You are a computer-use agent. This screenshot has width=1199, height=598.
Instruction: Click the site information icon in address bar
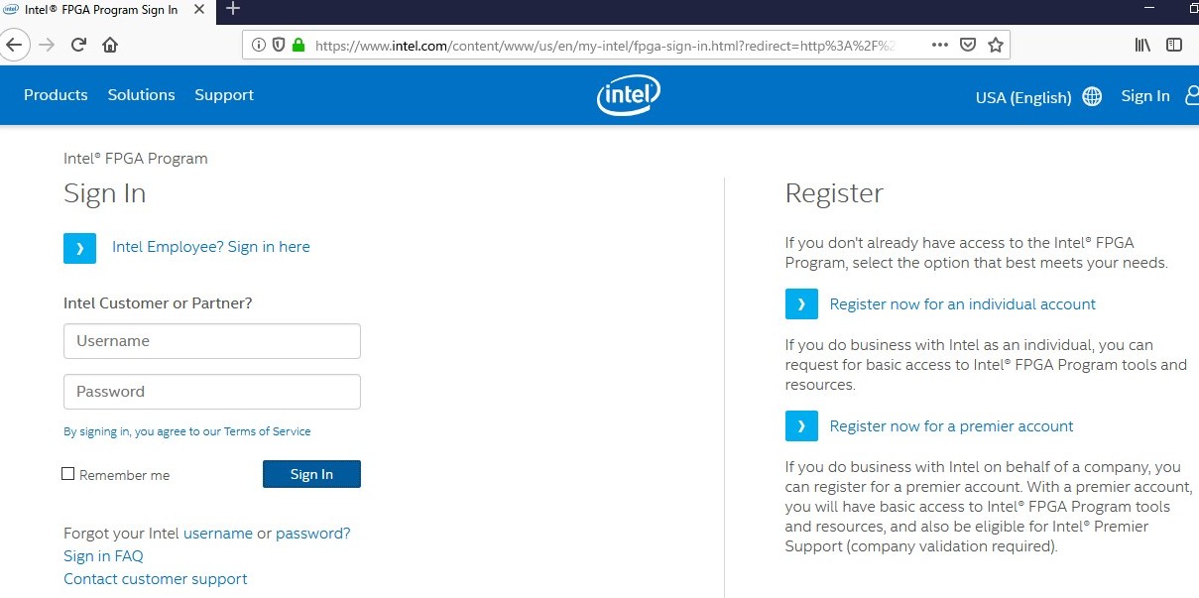click(258, 45)
